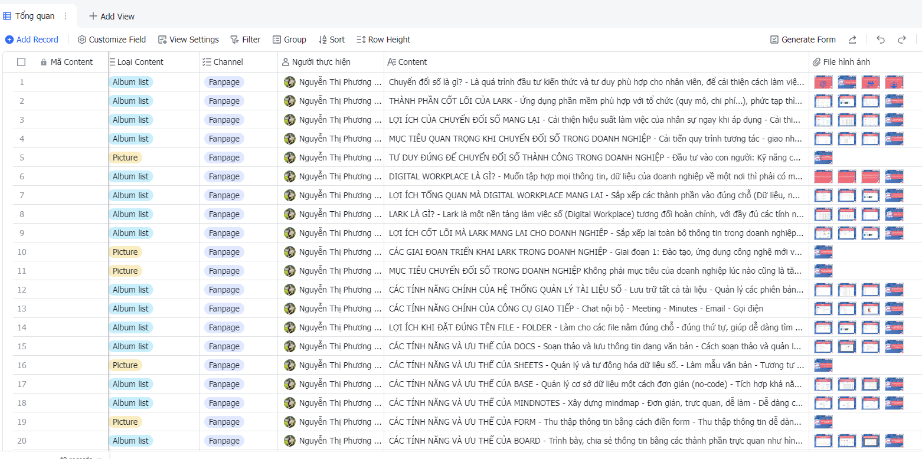Image resolution: width=922 pixels, height=459 pixels.
Task: Click the Album list tag in row 1
Action: pyautogui.click(x=130, y=82)
